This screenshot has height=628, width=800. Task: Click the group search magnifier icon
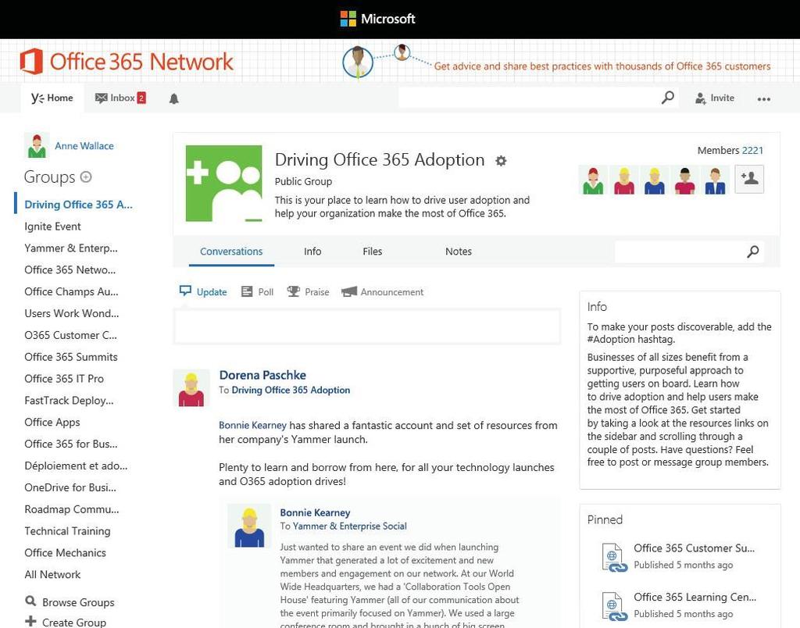click(x=753, y=252)
